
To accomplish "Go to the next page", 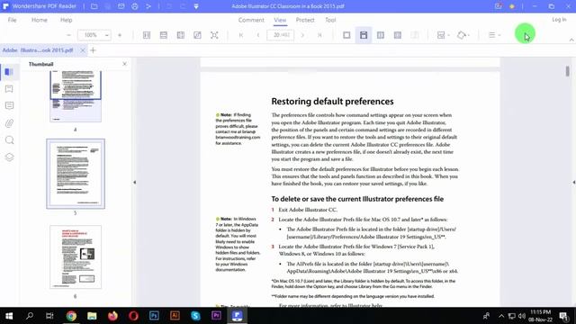I will (302, 35).
